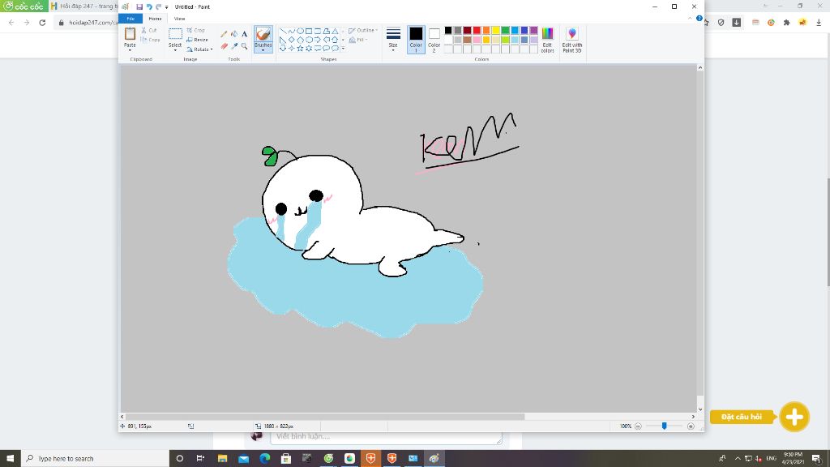Collapse the ribbon with the caret arrow
The width and height of the screenshot is (830, 467).
pyautogui.click(x=690, y=19)
